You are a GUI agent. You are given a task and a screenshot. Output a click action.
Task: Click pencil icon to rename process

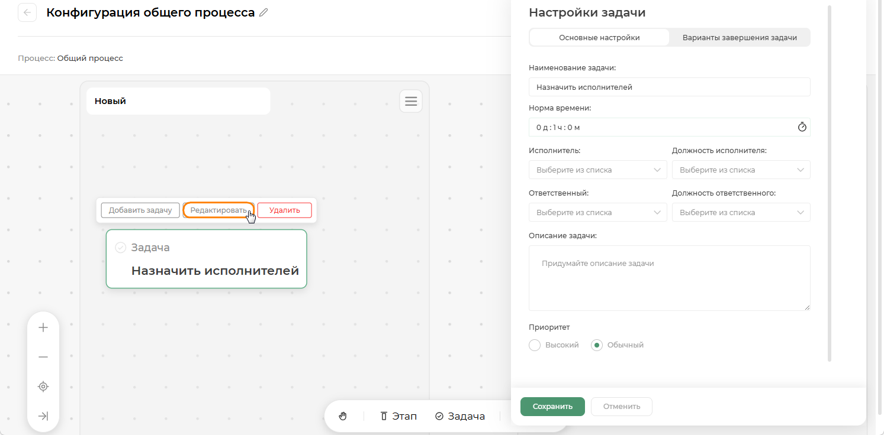point(263,12)
